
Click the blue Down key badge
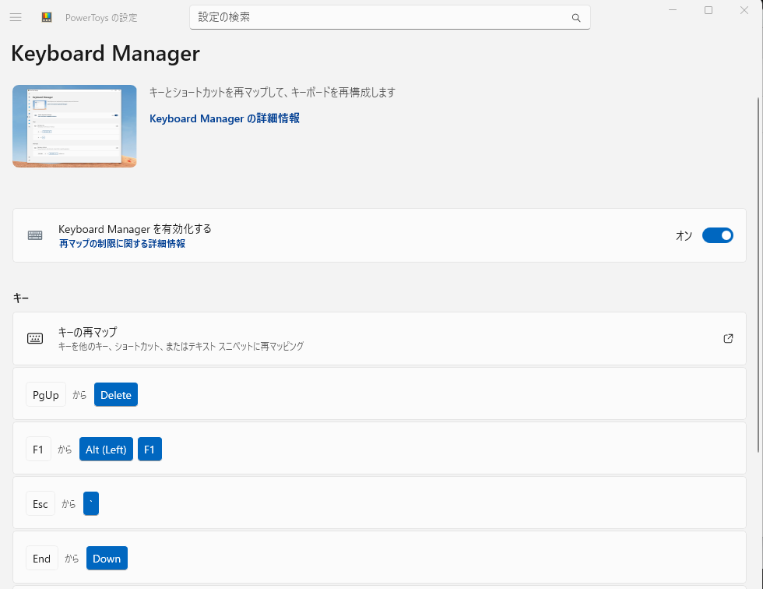[x=107, y=559]
